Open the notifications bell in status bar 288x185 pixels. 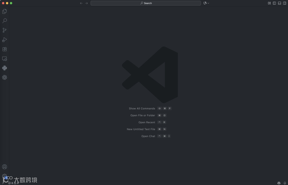pos(285,183)
